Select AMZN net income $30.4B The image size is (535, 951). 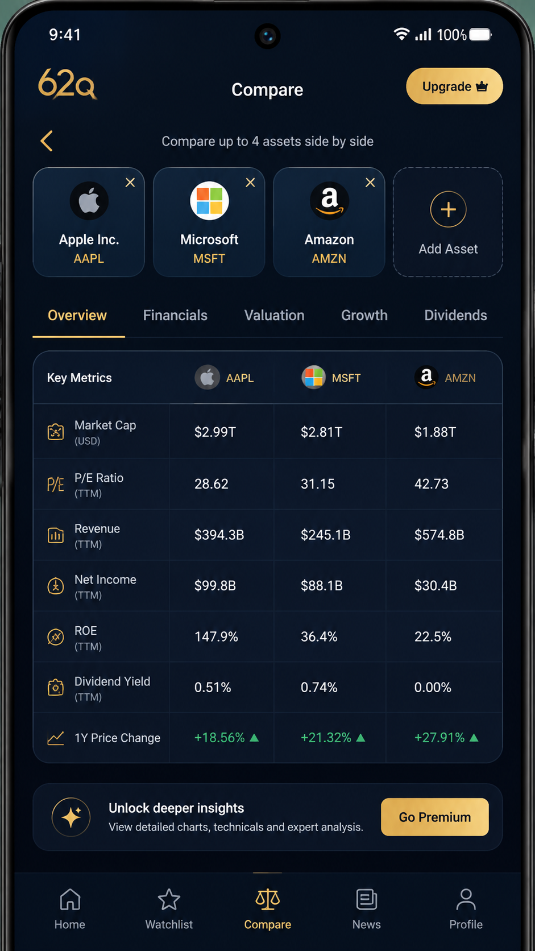436,586
